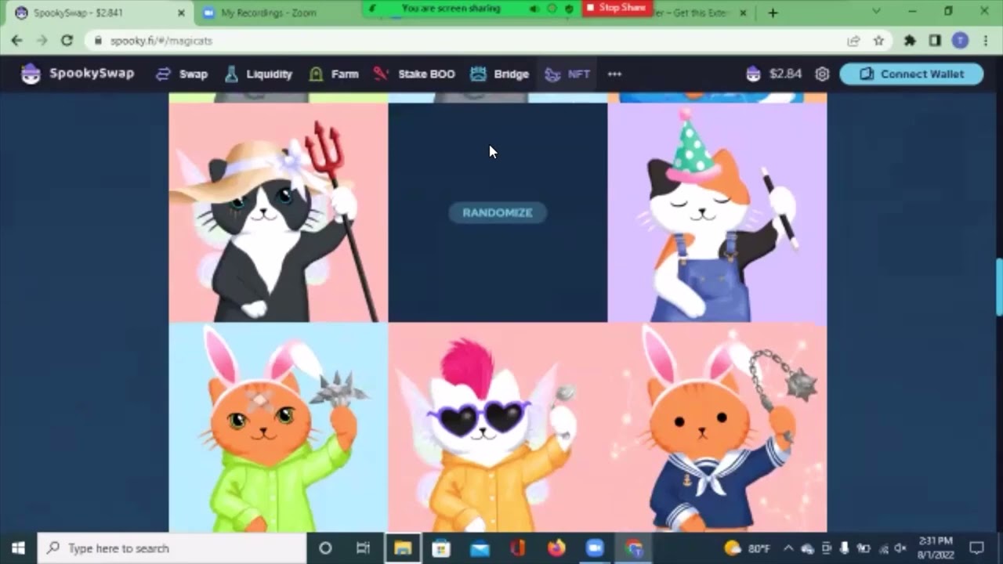Screen dimensions: 1003x564
Task: Open Zoom from taskbar
Action: 595,548
